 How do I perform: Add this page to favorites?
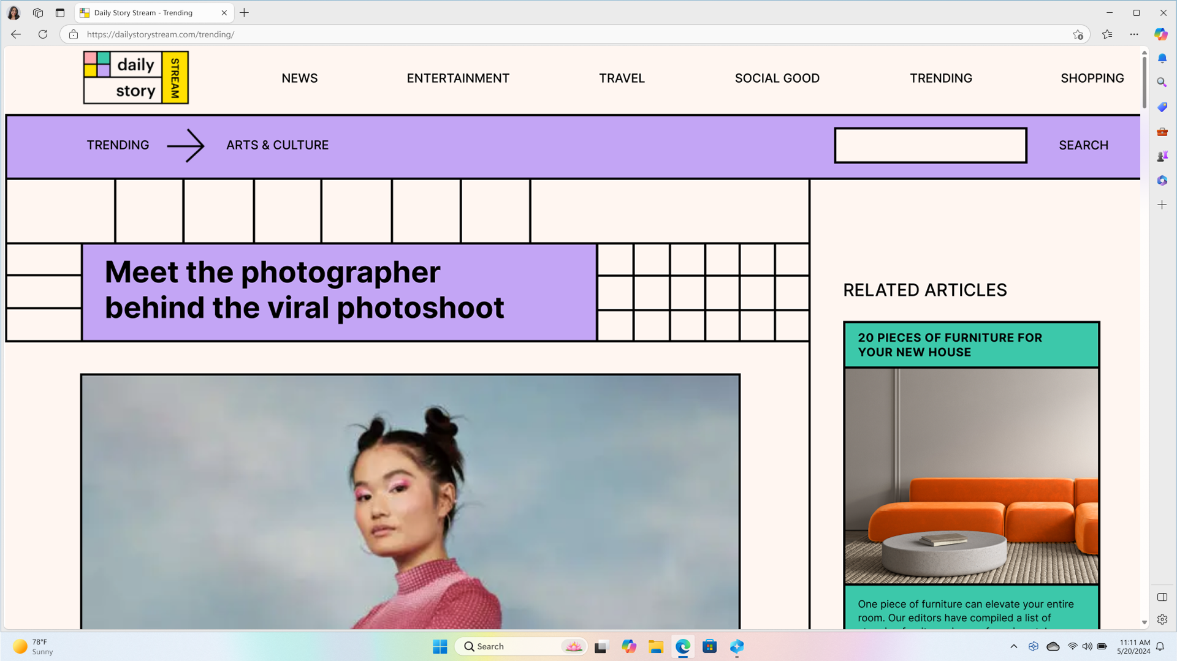(1078, 34)
